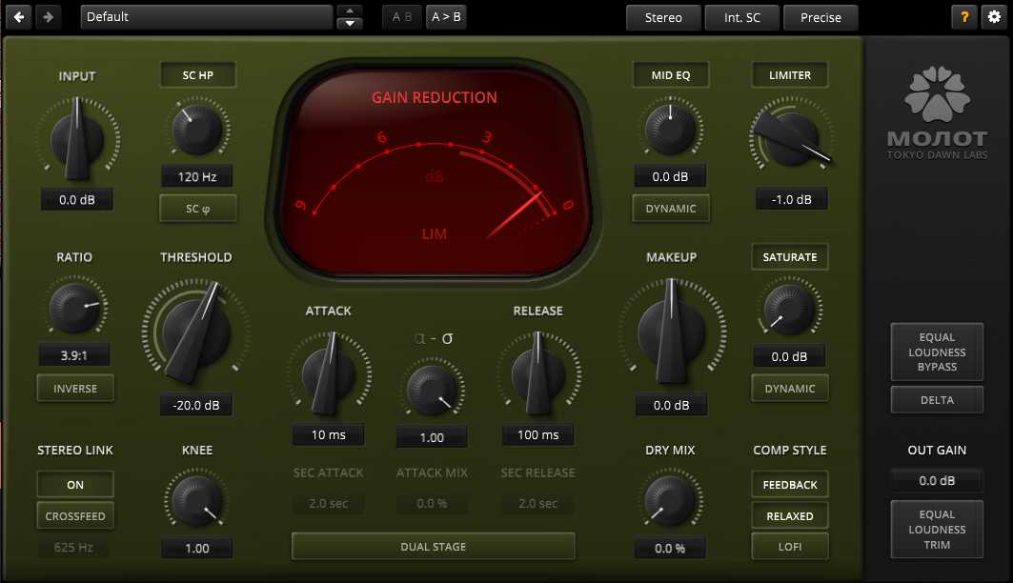Select the LIMITER knob
1013x583 pixels.
coord(790,140)
